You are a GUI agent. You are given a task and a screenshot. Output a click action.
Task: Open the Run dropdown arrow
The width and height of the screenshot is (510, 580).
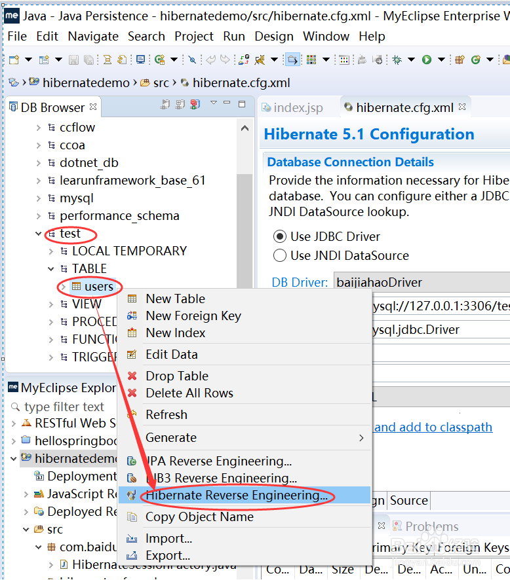coord(441,60)
